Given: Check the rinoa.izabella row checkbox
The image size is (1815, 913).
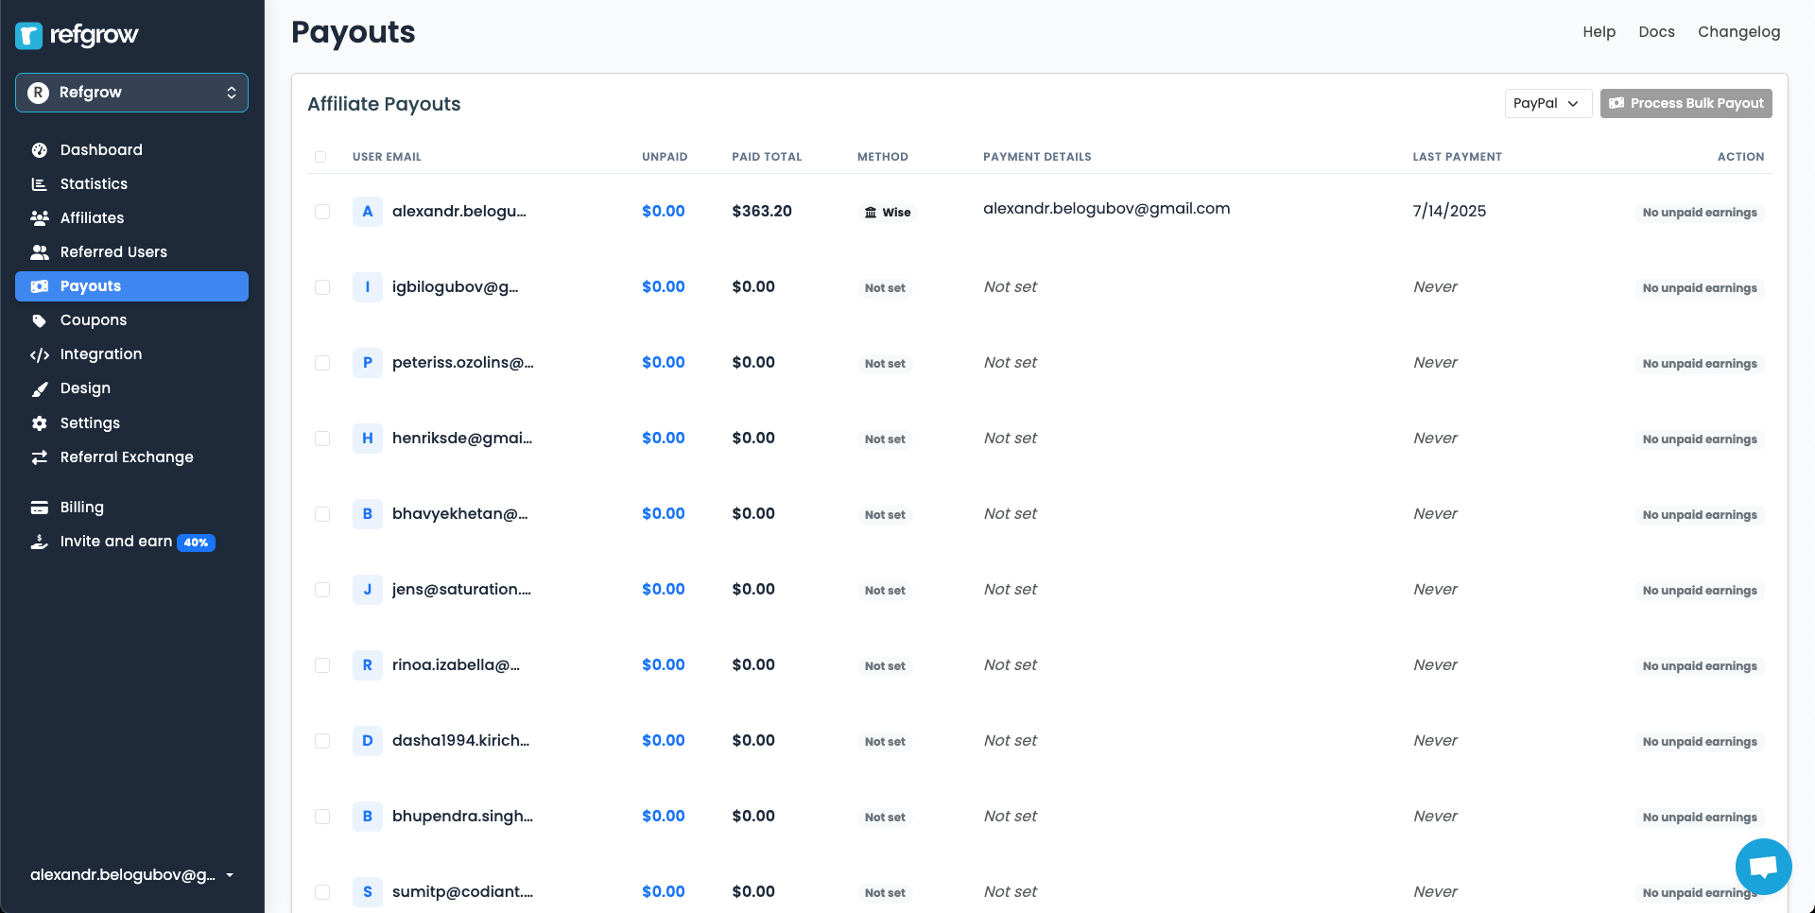Looking at the screenshot, I should click(322, 665).
